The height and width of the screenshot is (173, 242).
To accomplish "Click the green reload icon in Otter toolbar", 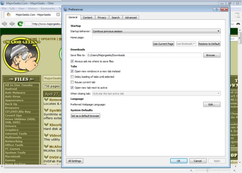I will (x=20, y=24).
